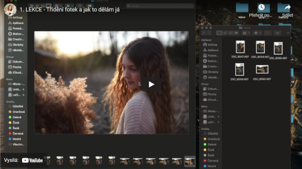302x169 pixels.
Task: Select Červená tag in left sidebar
Action: (x=16, y=133)
